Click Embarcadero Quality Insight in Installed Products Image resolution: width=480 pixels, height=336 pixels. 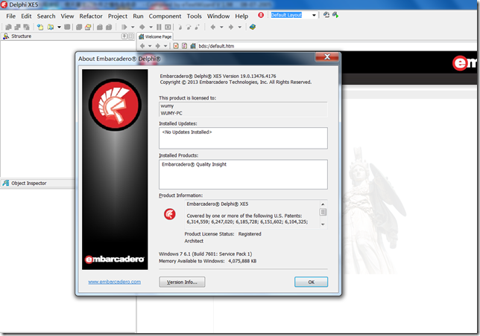pos(194,164)
